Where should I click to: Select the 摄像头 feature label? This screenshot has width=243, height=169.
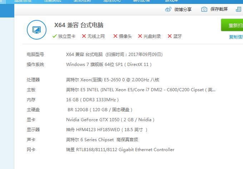pos(125,36)
